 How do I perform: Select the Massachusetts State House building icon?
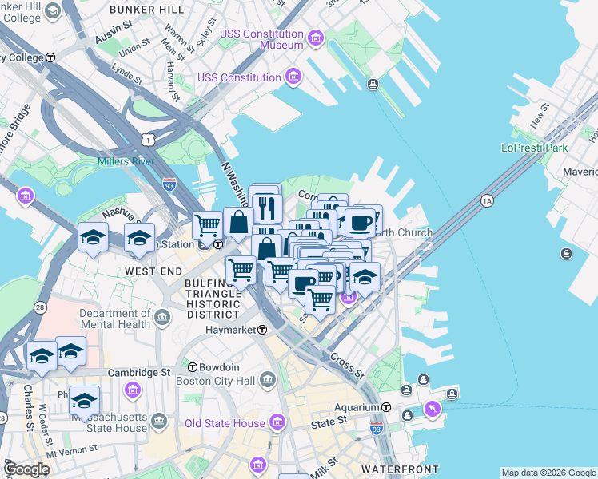coord(158,422)
